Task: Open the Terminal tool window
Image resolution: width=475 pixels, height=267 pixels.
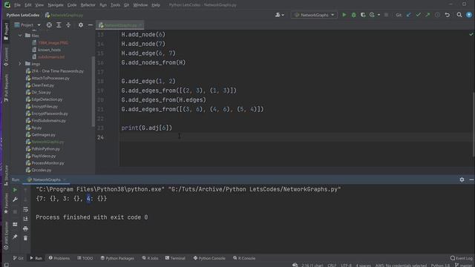Action: (x=175, y=258)
